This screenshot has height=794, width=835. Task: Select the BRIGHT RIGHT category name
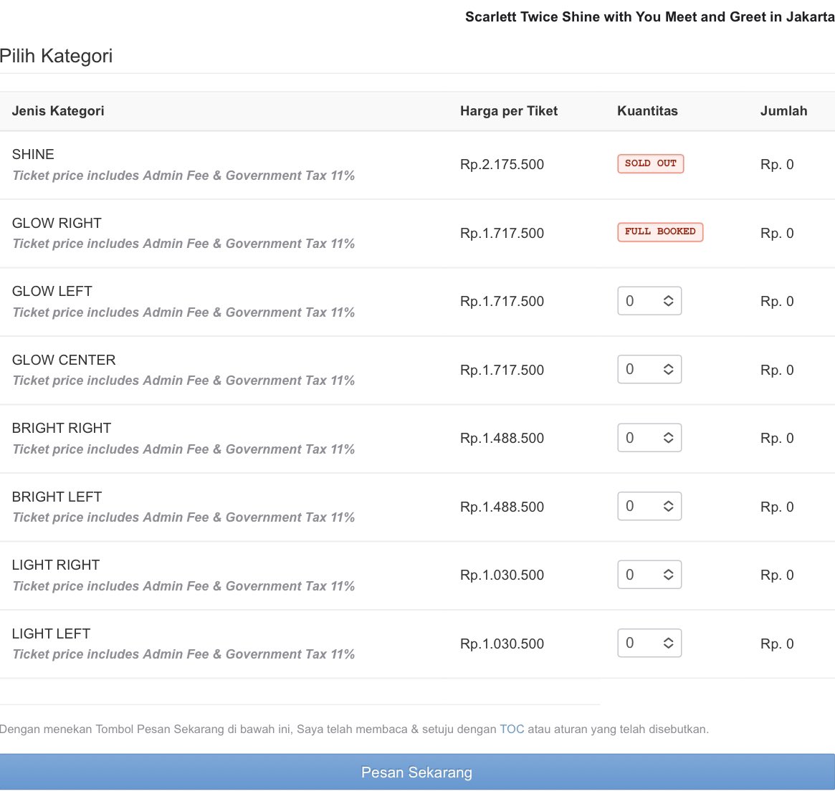point(62,428)
